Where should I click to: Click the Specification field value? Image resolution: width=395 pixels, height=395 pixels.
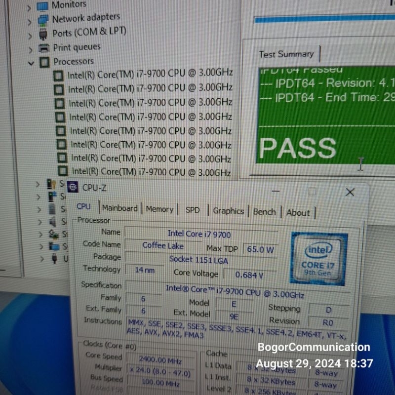click(x=237, y=292)
